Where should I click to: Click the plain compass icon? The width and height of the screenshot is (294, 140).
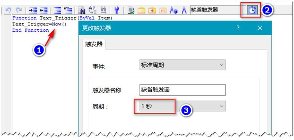coord(184,10)
